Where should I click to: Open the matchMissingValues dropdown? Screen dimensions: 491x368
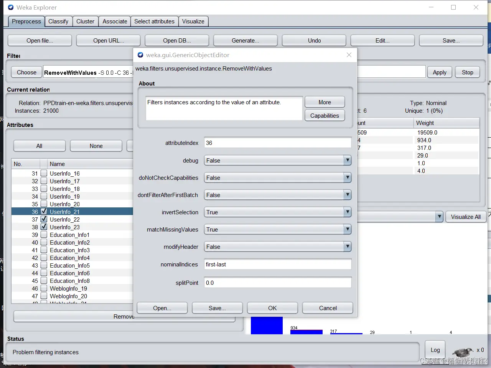coord(347,229)
